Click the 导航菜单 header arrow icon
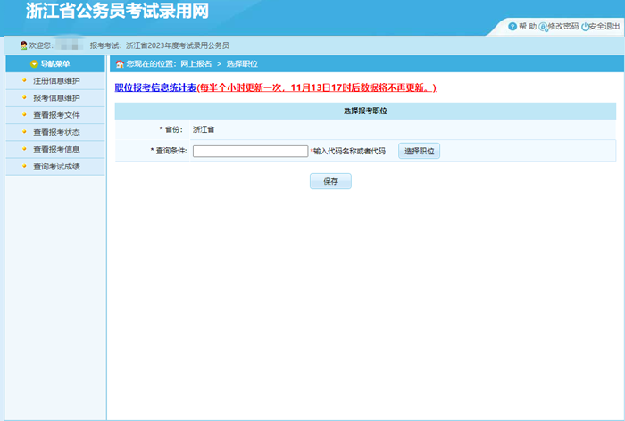The height and width of the screenshot is (421, 625). point(34,64)
